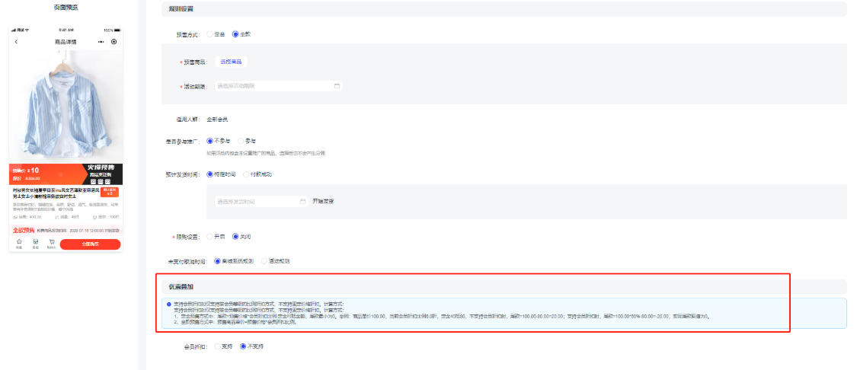Select 活动规则 for unpaid cancel time

click(x=264, y=261)
